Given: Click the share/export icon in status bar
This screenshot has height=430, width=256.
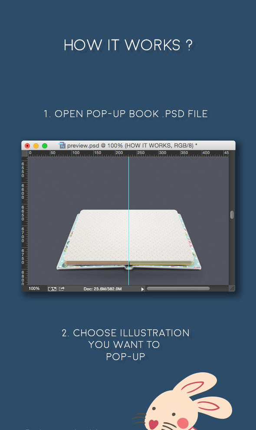Looking at the screenshot, I should point(62,289).
